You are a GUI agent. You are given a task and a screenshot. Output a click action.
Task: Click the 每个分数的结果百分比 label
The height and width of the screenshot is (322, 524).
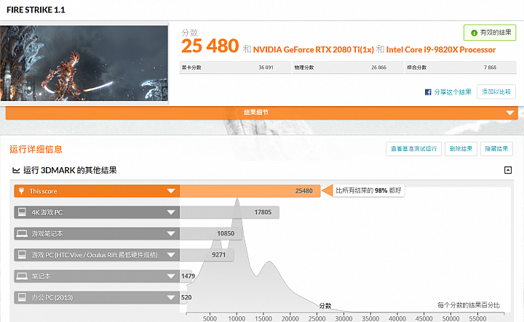(469, 305)
